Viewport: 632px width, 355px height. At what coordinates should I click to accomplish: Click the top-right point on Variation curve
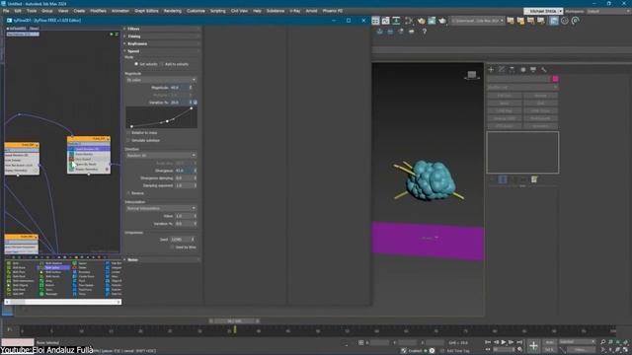[x=191, y=108]
